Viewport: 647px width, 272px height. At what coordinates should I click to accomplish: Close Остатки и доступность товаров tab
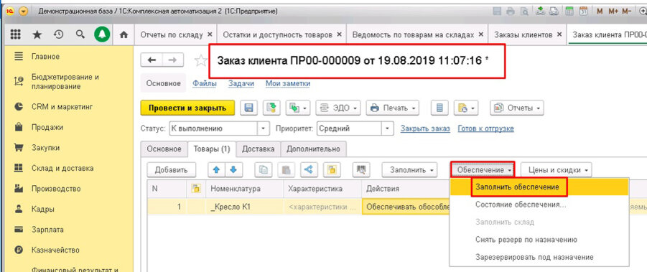(x=339, y=34)
